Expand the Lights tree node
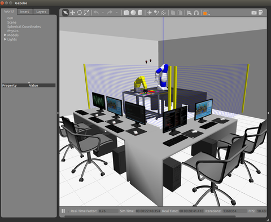Viewport: 271px width, 222px height. [x=5, y=39]
